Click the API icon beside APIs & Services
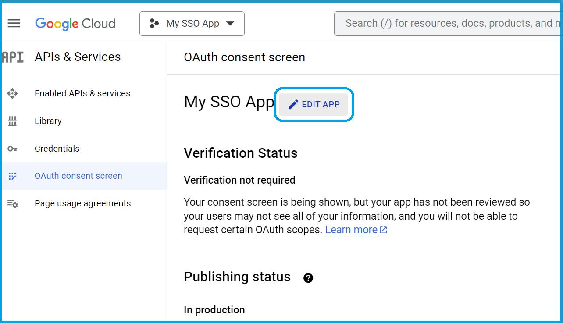563x323 pixels. pyautogui.click(x=13, y=57)
